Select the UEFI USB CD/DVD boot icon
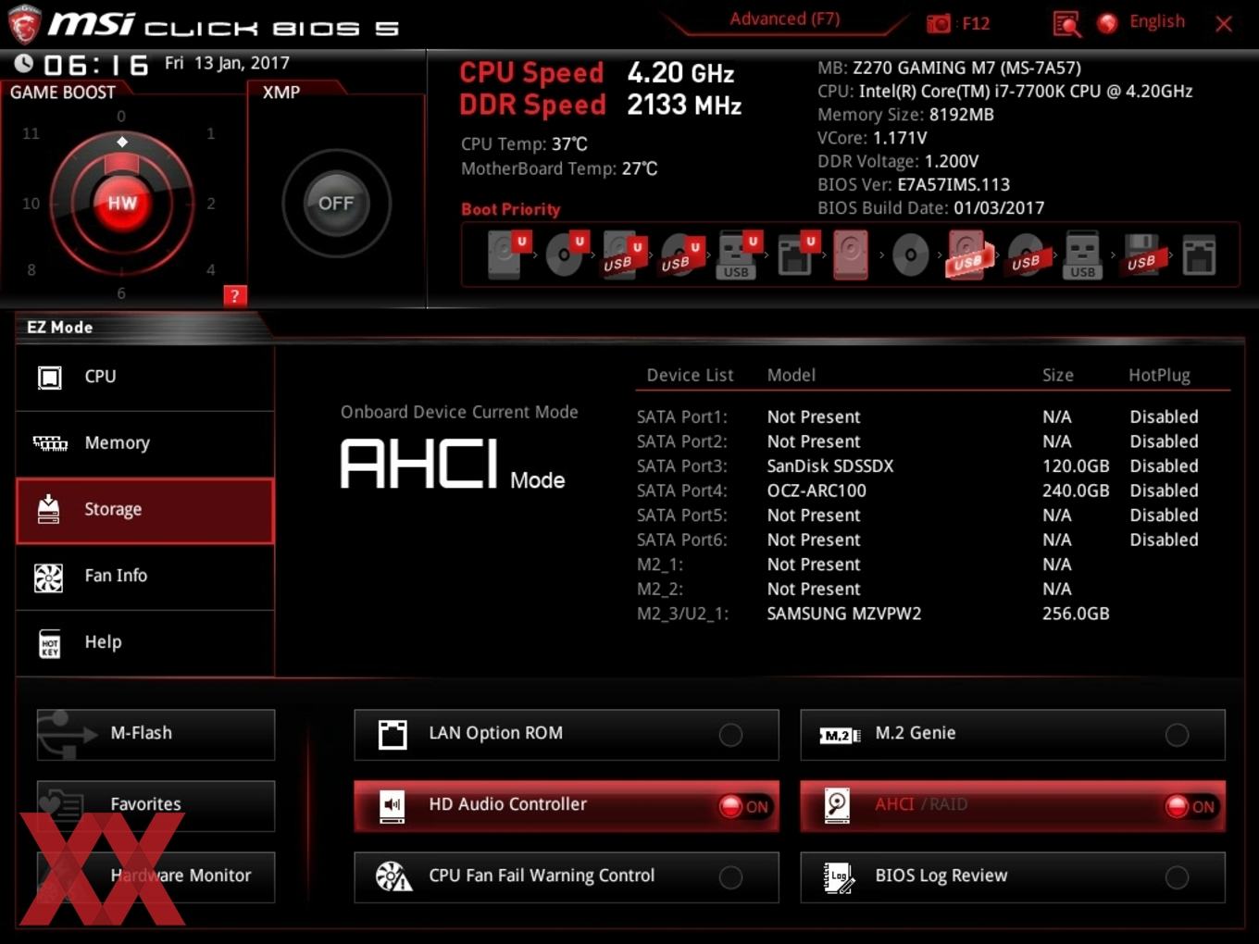Viewport: 1259px width, 944px height. (x=682, y=255)
